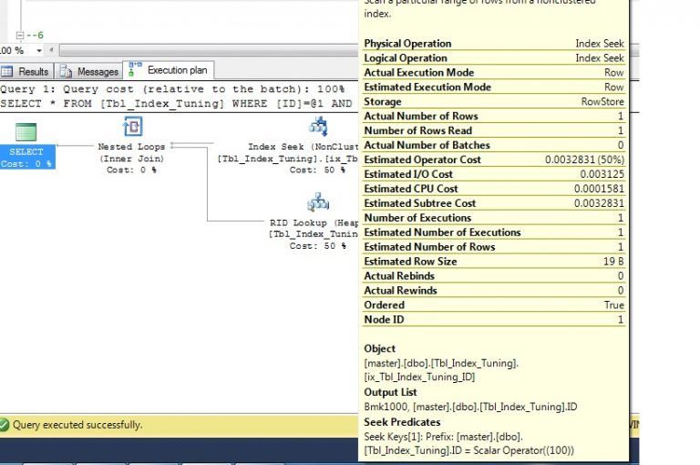Click the Actual Rewinds row
The height and width of the screenshot is (465, 700).
click(494, 290)
